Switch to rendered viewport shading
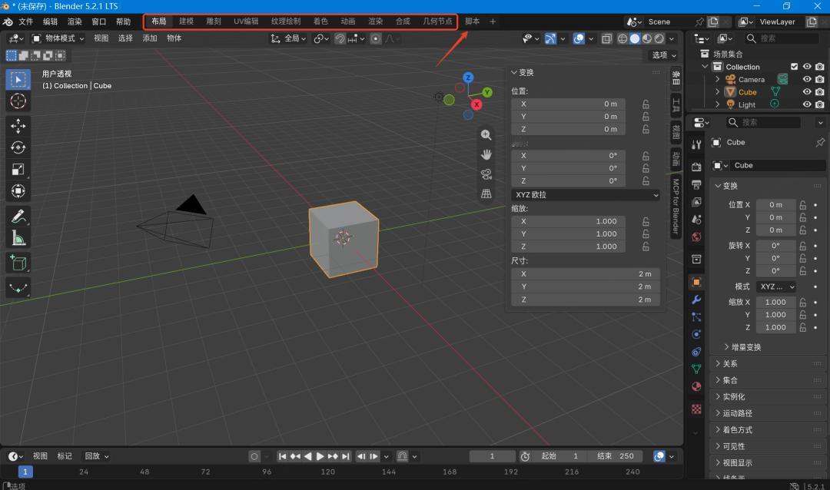 tap(659, 38)
